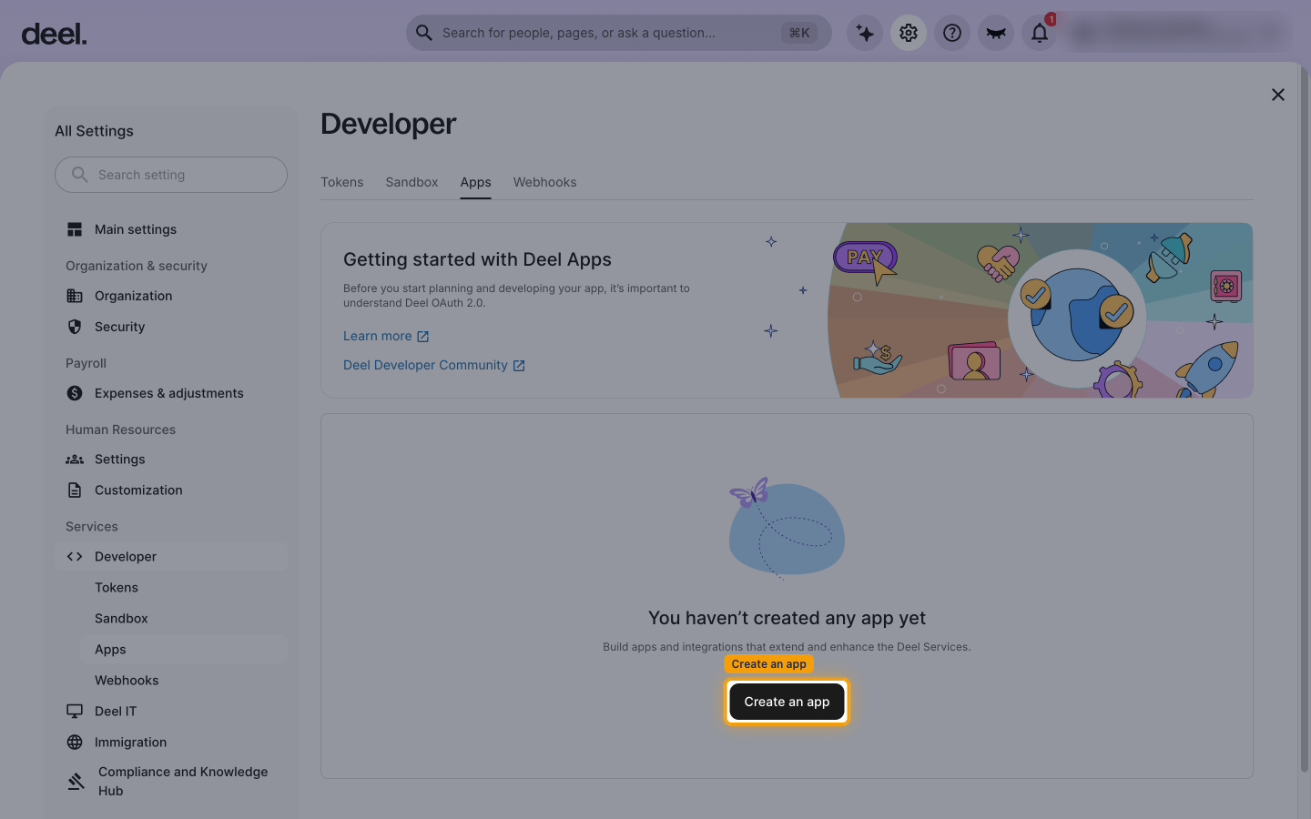Screen dimensions: 1311x819
Task: Select Sandbox under Developer in sidebar
Action: [x=184, y=619]
